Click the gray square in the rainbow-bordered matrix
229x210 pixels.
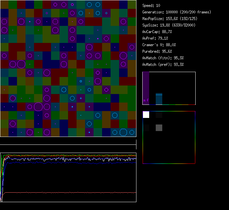(159, 128)
